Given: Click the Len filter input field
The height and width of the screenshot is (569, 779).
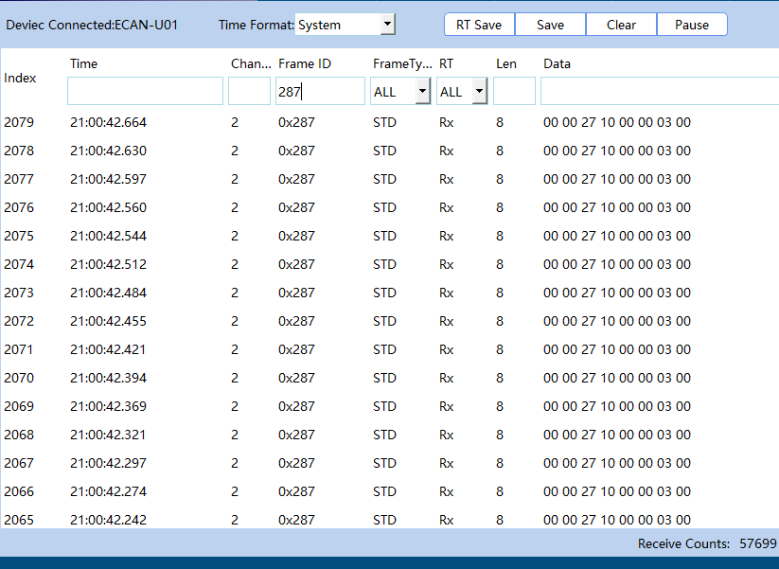Looking at the screenshot, I should [x=514, y=92].
